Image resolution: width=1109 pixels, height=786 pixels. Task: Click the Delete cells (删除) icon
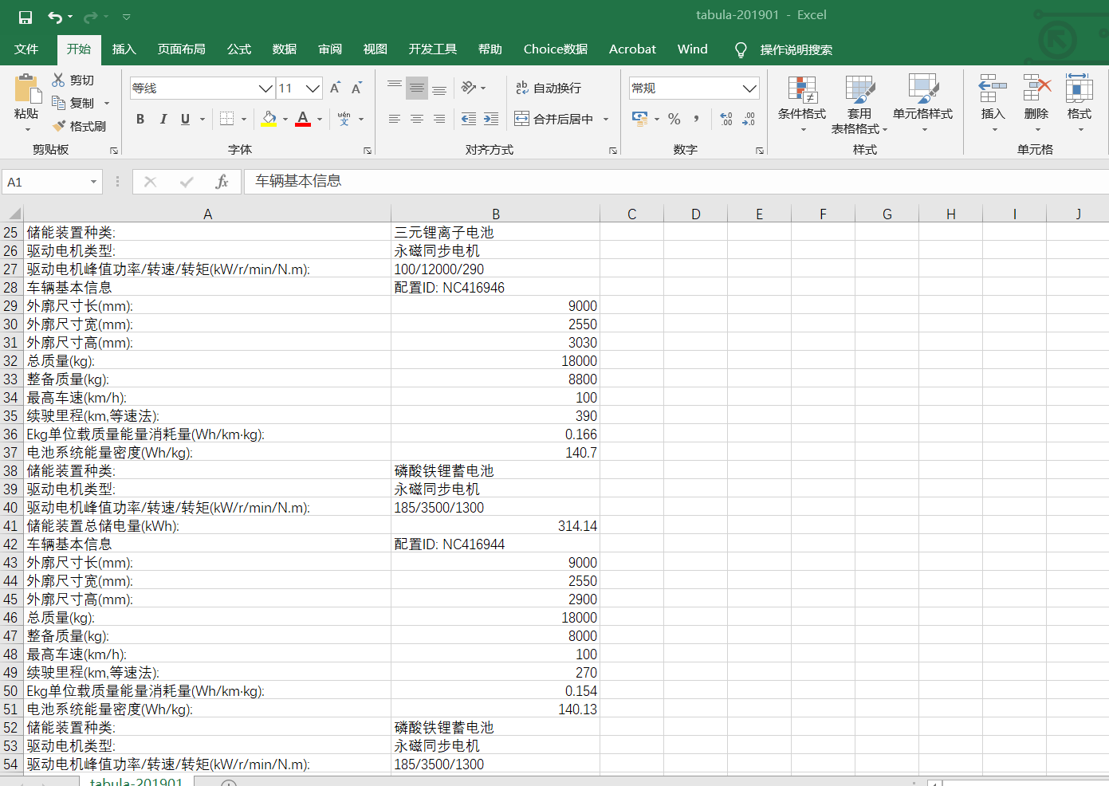[1036, 88]
